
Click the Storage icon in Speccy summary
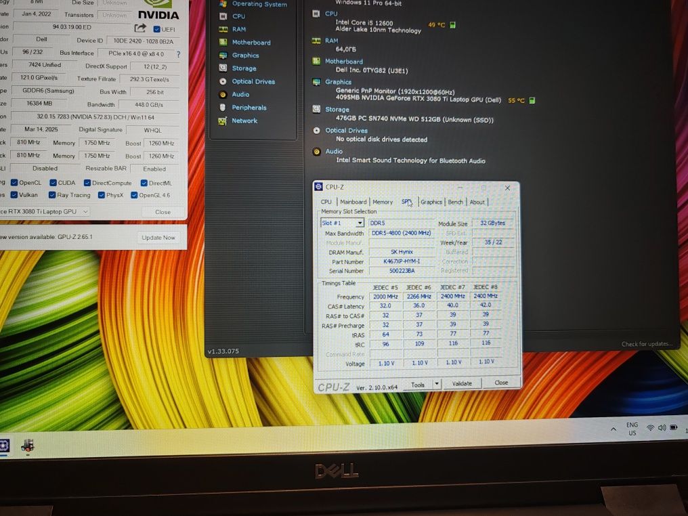click(316, 109)
